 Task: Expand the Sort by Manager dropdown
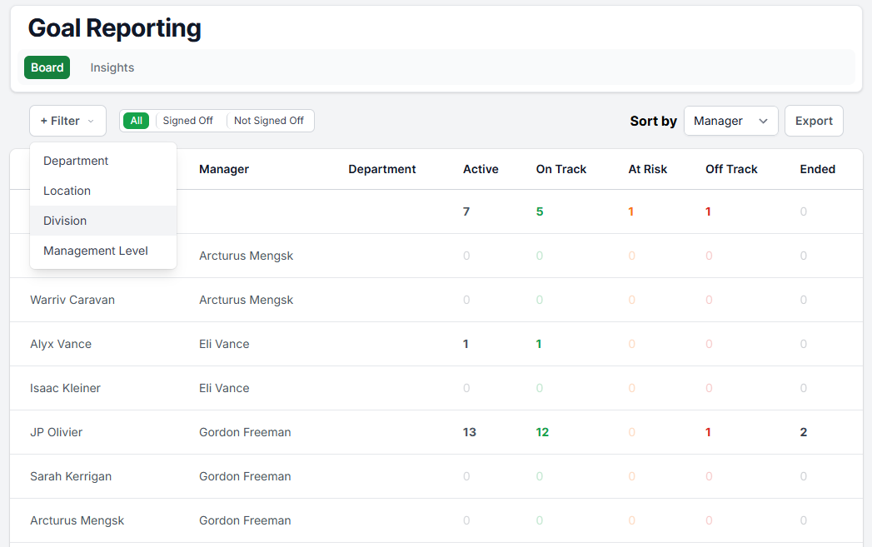[730, 121]
